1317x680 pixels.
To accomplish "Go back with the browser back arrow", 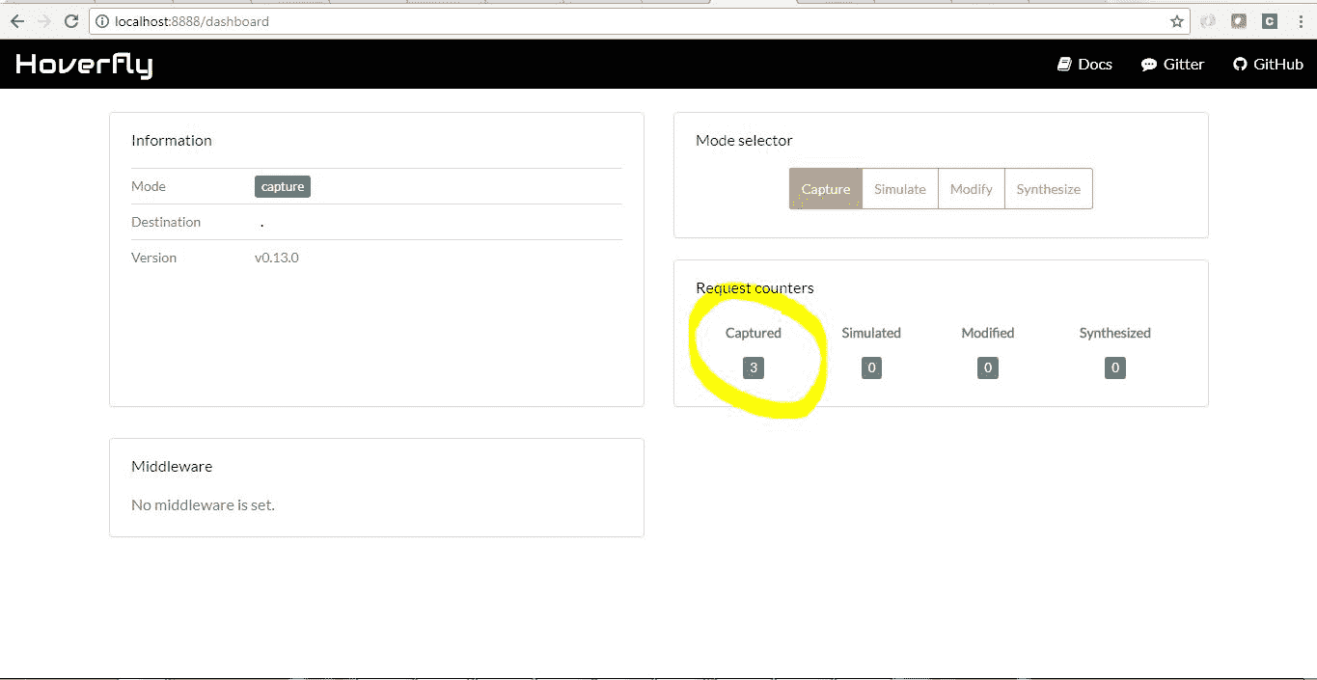I will click(x=17, y=21).
